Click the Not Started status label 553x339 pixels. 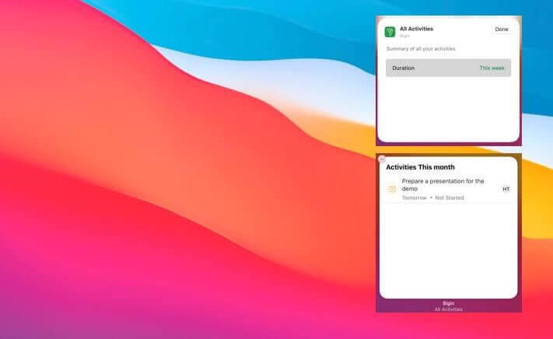tap(450, 198)
